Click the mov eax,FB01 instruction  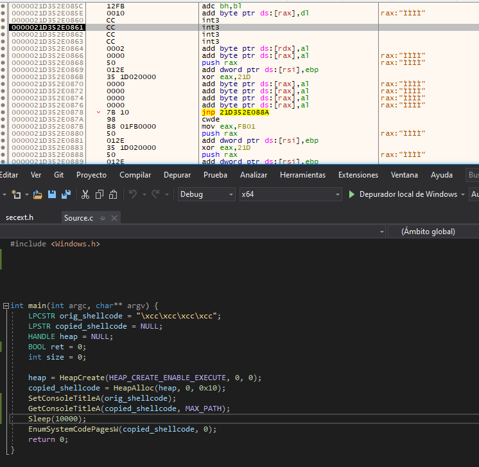[228, 126]
